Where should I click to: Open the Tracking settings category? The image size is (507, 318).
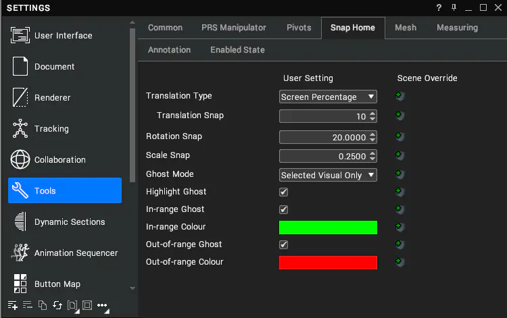click(65, 128)
